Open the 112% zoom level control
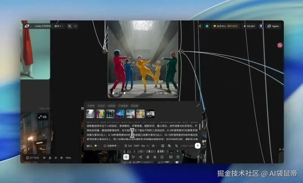 (x=68, y=158)
